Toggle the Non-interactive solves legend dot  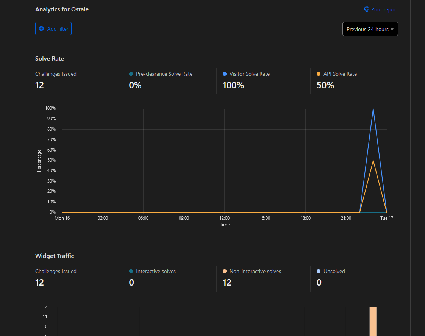[x=224, y=271]
